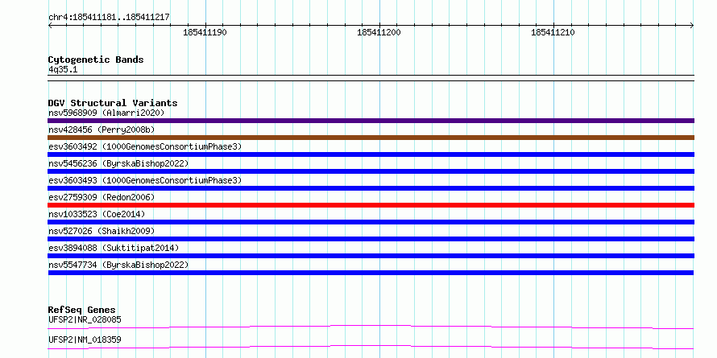Open nsv5547734 (ByrskaBishop2022) variant label
This screenshot has height=358, width=717.
click(x=118, y=265)
